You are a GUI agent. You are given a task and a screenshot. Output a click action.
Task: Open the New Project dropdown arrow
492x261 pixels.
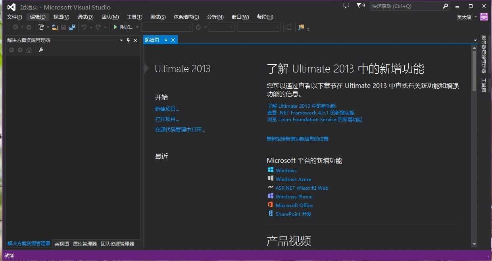[48, 27]
